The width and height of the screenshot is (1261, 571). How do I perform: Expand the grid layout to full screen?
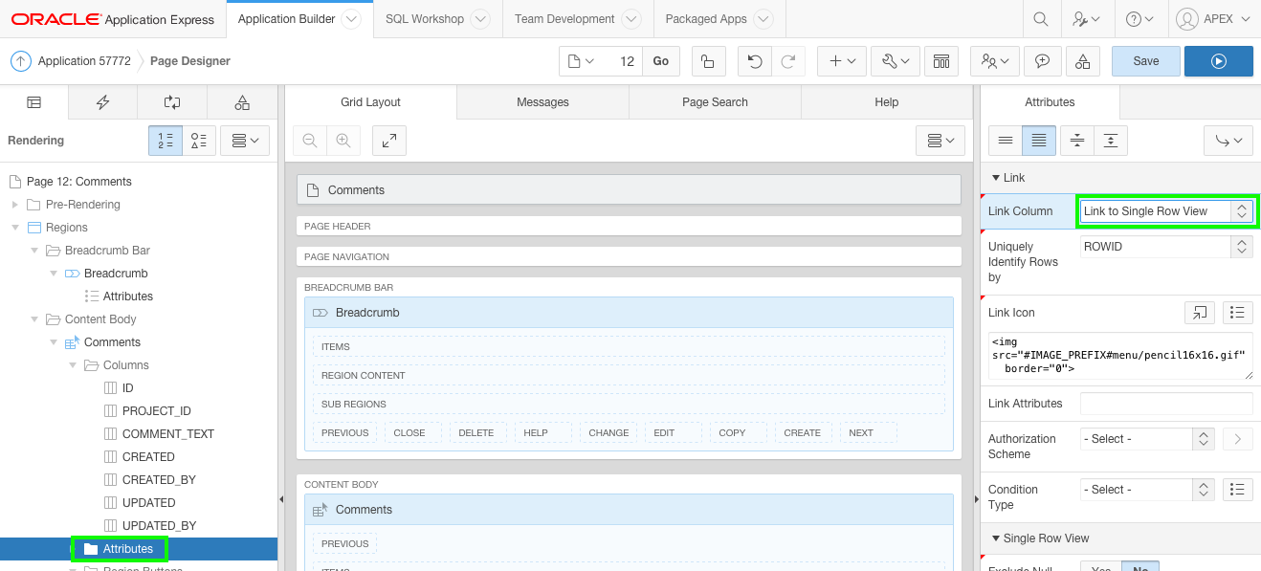tap(389, 141)
